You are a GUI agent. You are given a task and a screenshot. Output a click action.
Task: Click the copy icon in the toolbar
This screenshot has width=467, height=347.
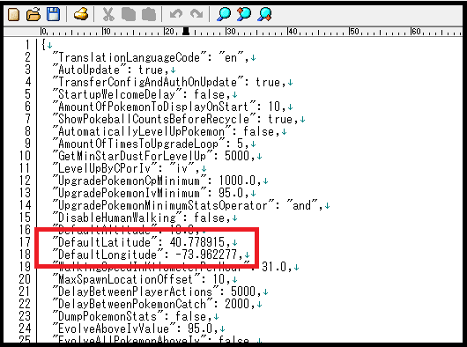tap(129, 14)
